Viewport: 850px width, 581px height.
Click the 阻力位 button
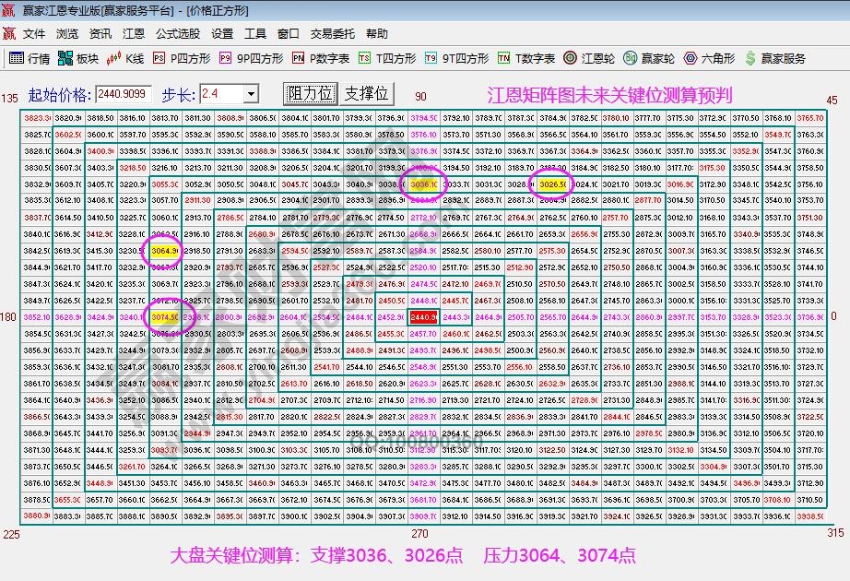312,94
